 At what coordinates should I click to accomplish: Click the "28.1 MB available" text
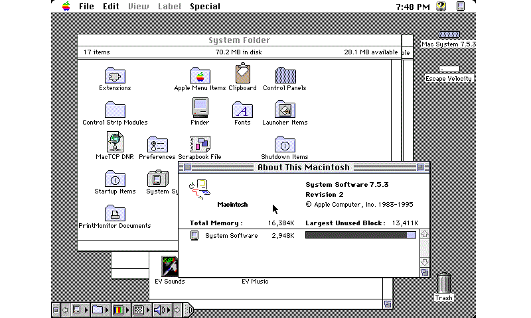[371, 52]
